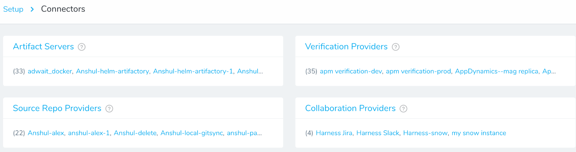
Task: Open the Collaboration Providers heading
Action: (x=350, y=108)
